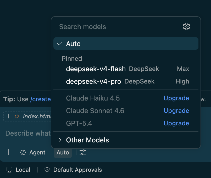Viewport: 211px width, 178px height.
Task: Click the index.html context chip
Action: coord(27,116)
